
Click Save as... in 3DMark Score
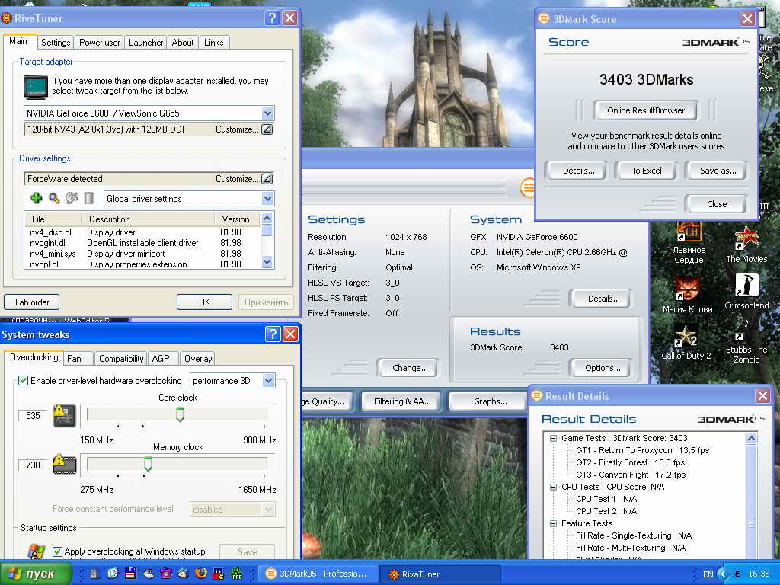tap(718, 171)
